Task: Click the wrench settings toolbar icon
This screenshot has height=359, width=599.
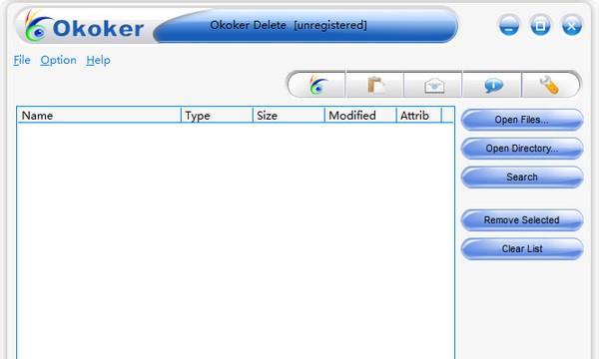Action: [x=549, y=85]
